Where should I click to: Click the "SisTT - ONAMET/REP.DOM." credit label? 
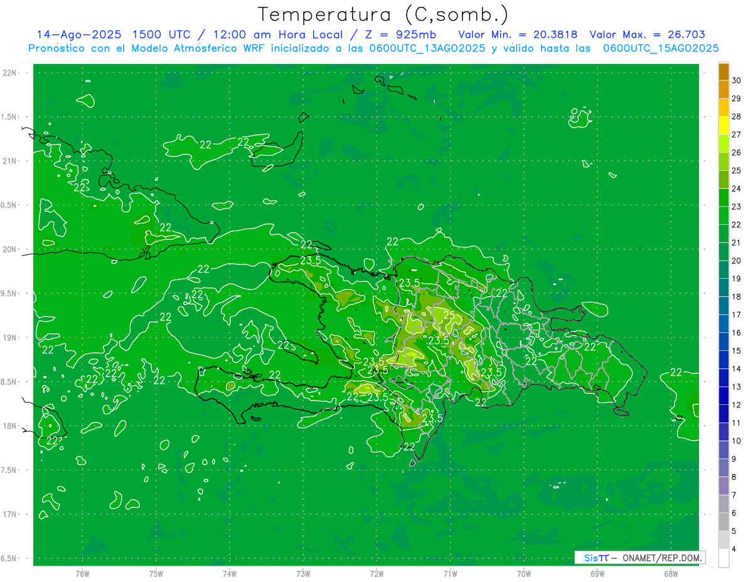pos(639,558)
